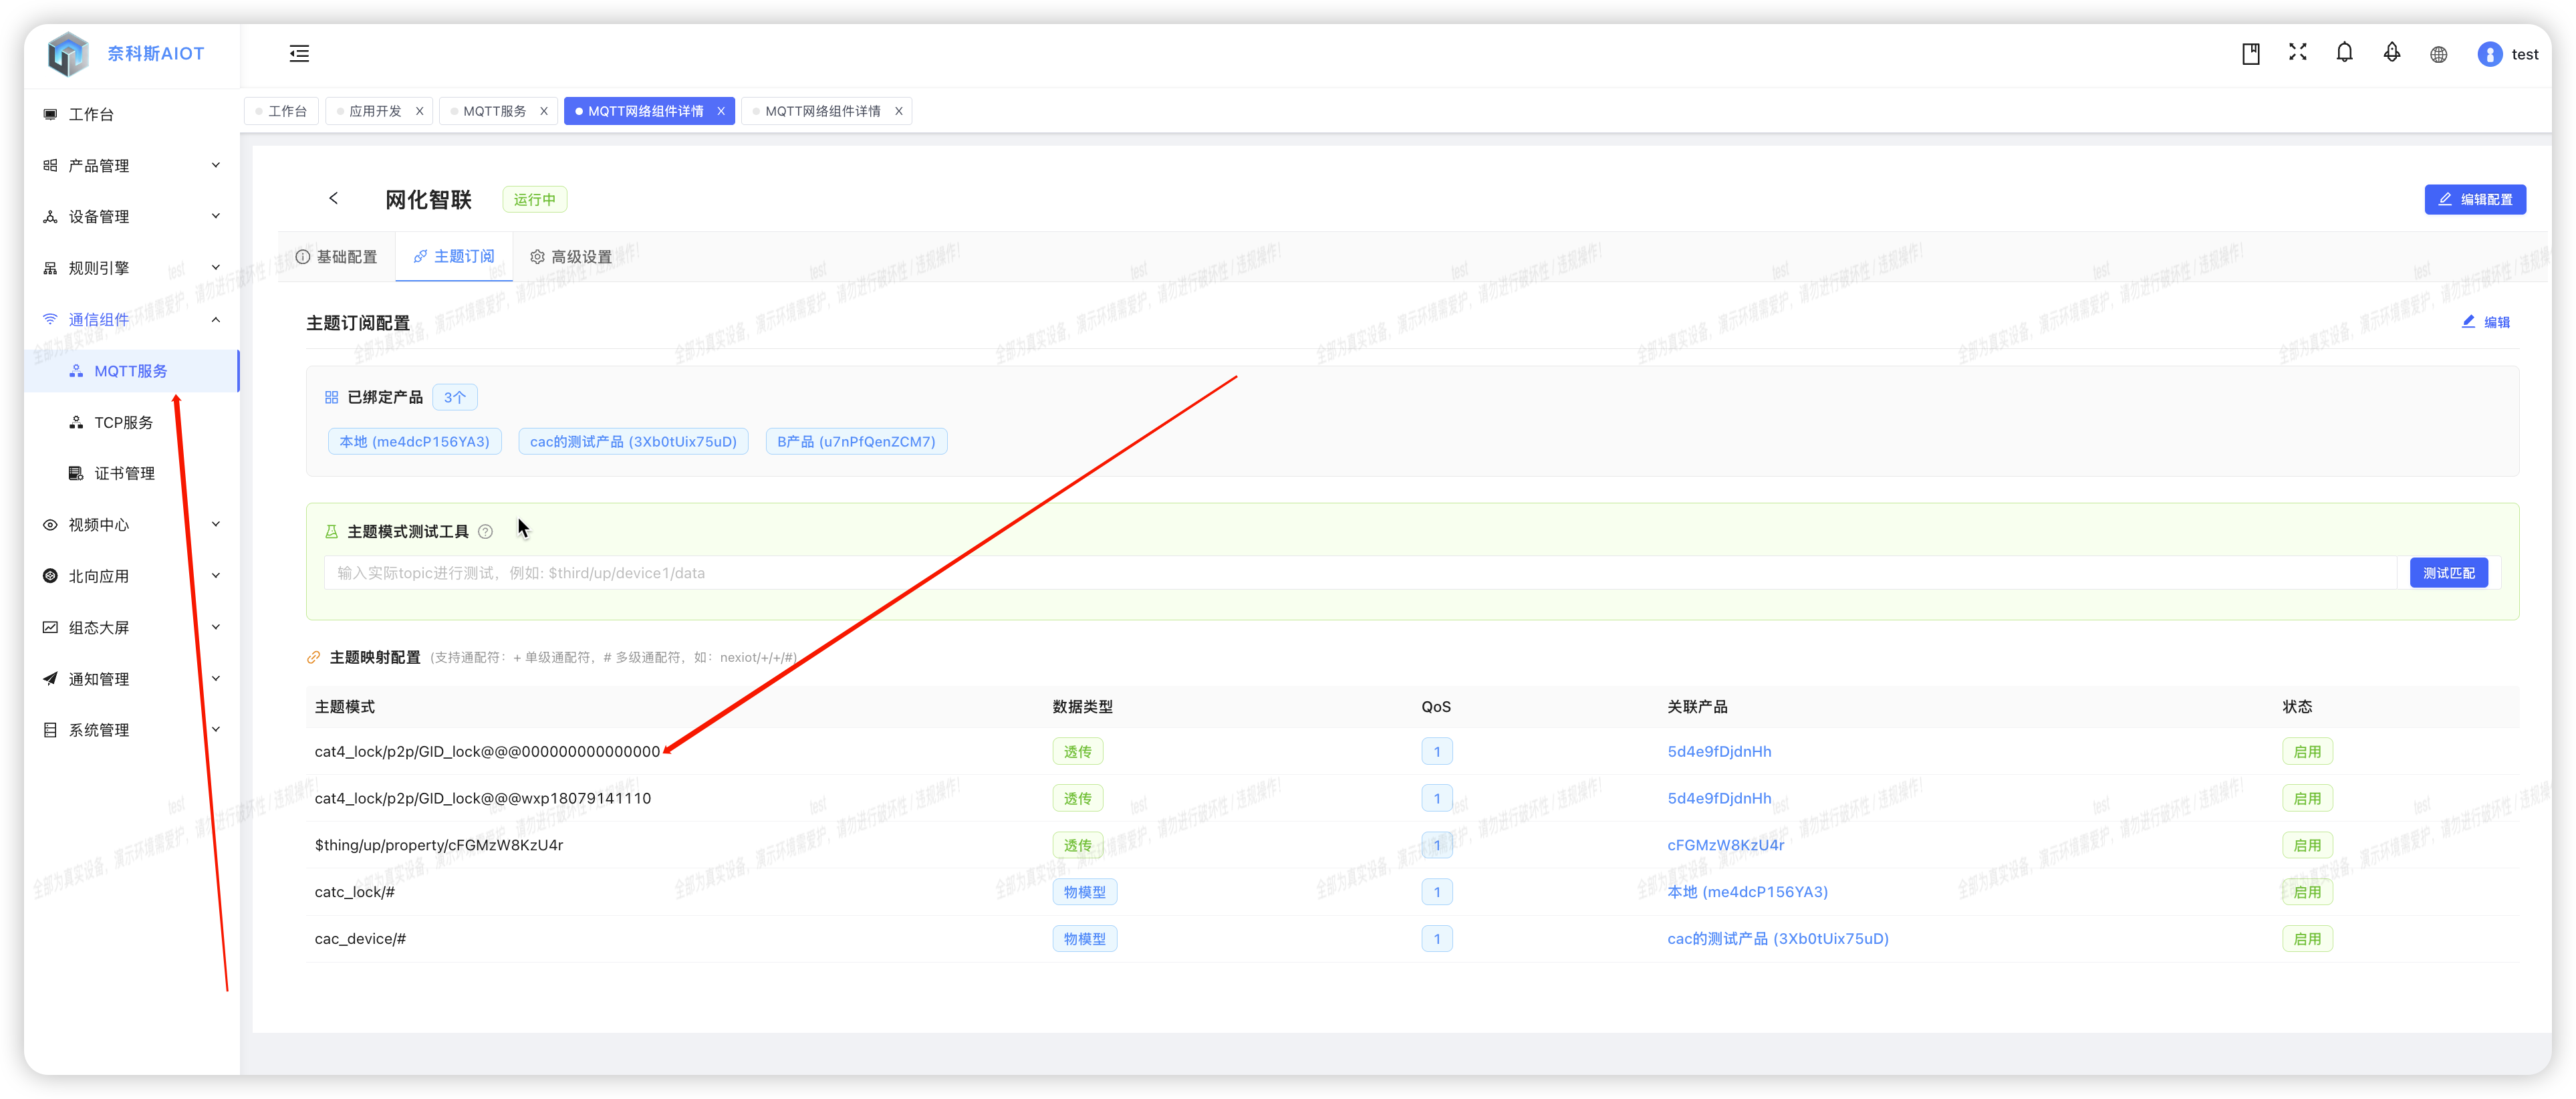Toggle fullscreen mode icon
The image size is (2576, 1099).
click(x=2297, y=53)
